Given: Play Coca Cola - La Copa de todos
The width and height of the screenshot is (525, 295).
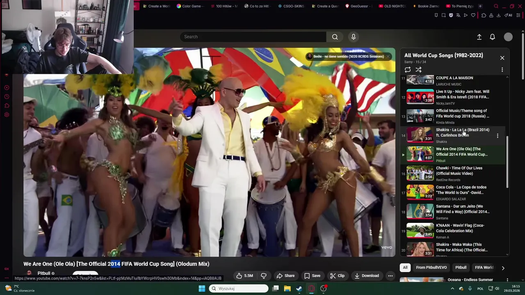Looking at the screenshot, I should coord(453,193).
